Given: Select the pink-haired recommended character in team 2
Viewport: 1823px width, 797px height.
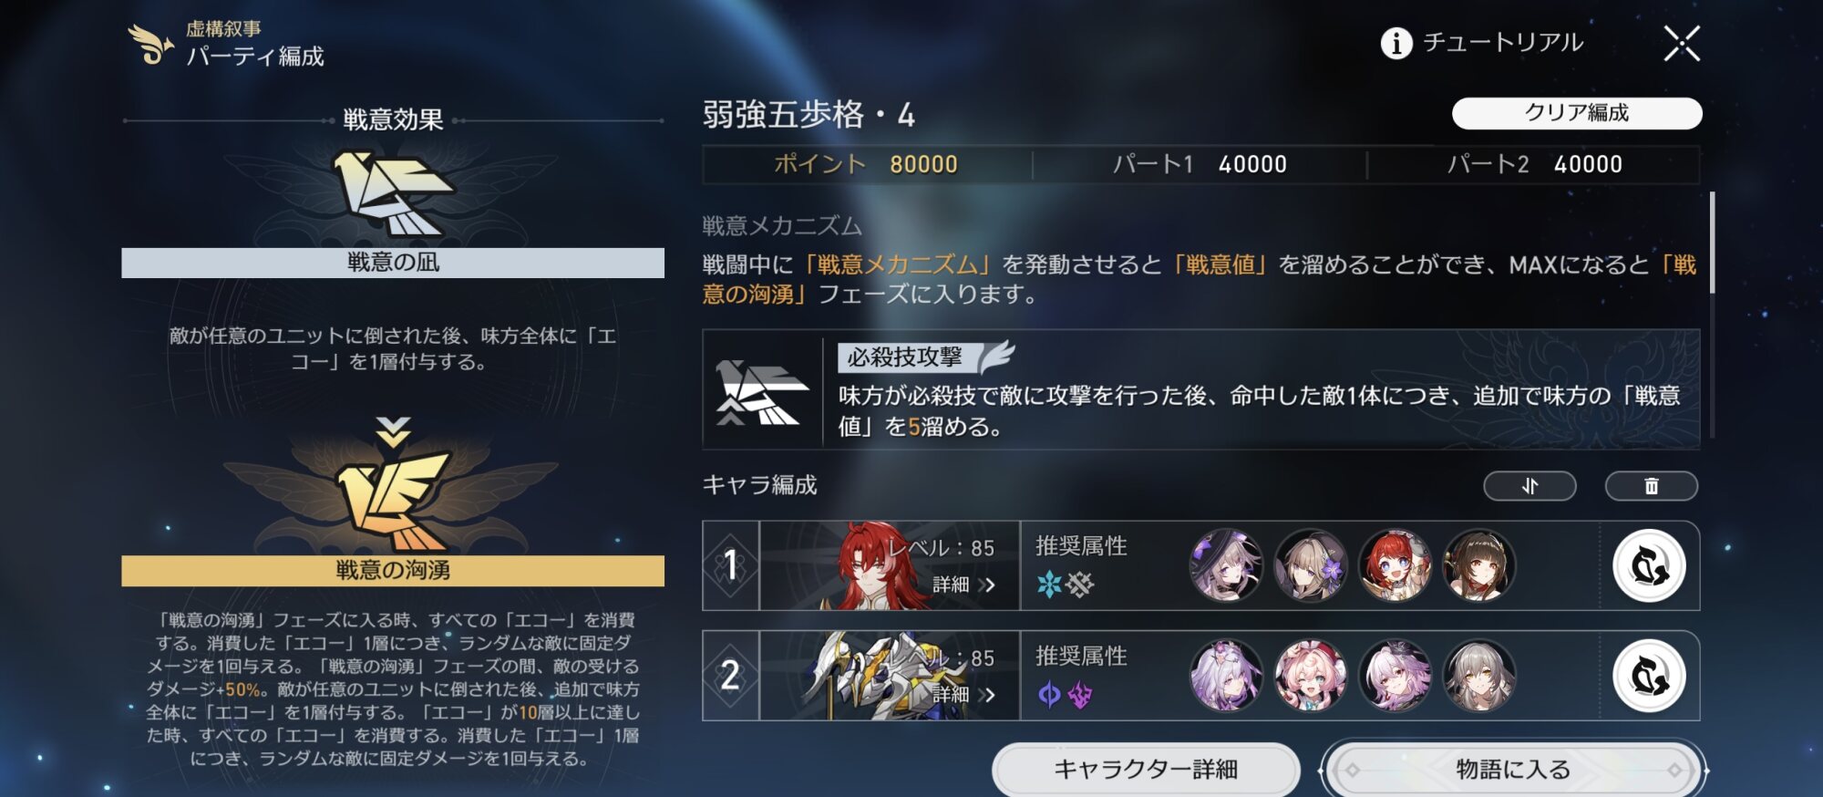Looking at the screenshot, I should click(1310, 676).
